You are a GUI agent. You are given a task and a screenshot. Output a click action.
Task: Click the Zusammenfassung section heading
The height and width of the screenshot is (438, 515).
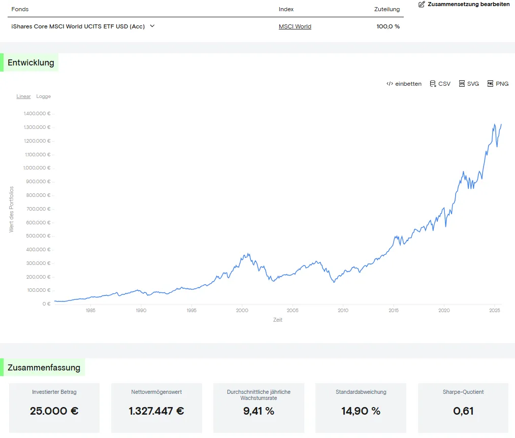pyautogui.click(x=44, y=367)
